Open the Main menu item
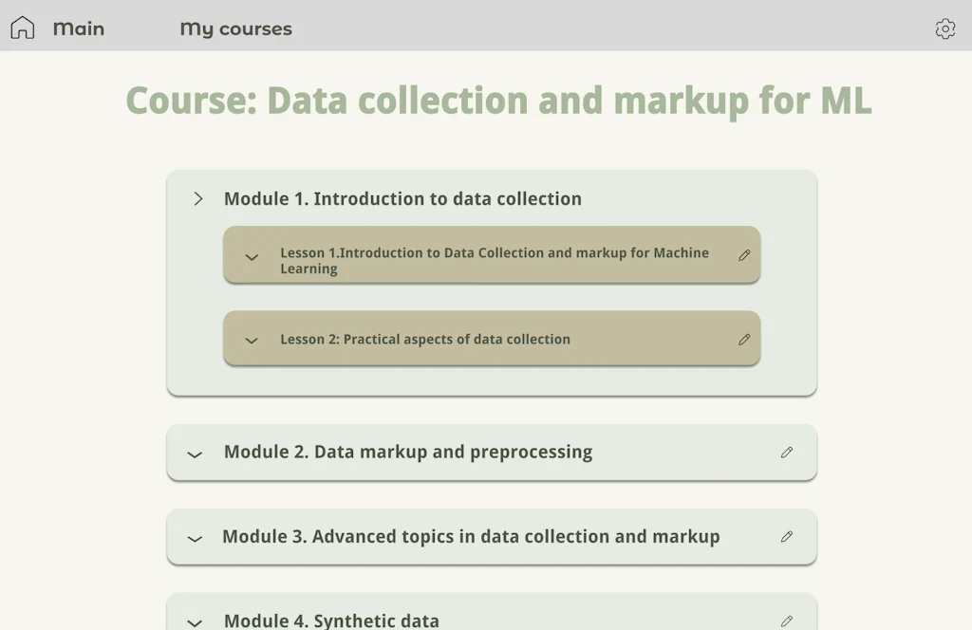Image resolution: width=972 pixels, height=630 pixels. 78,28
